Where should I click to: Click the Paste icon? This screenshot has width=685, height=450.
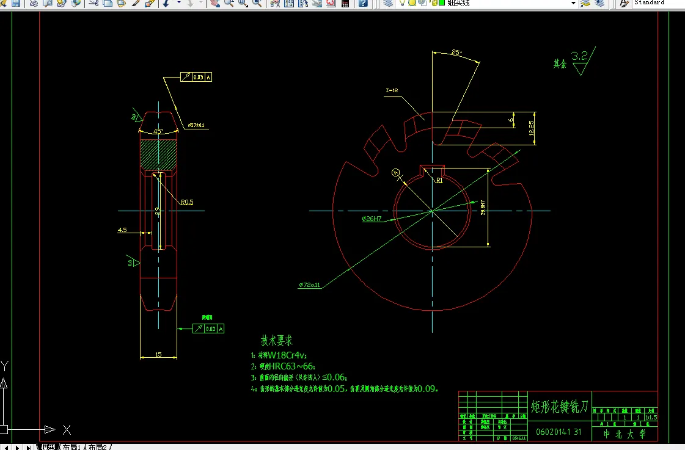click(x=122, y=3)
